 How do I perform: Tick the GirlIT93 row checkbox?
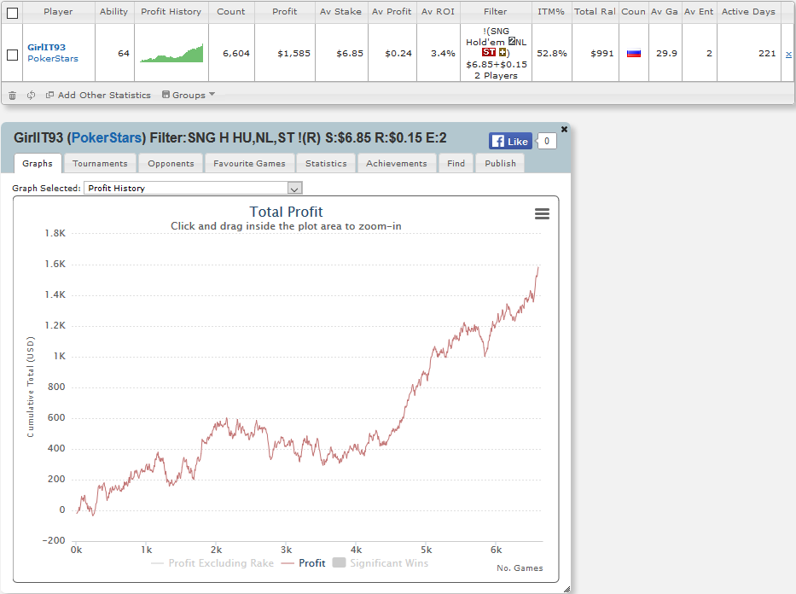(x=12, y=55)
